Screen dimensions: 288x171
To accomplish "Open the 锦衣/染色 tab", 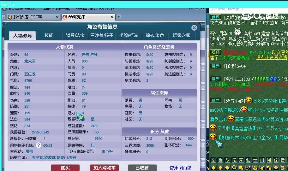I will pos(155,35).
